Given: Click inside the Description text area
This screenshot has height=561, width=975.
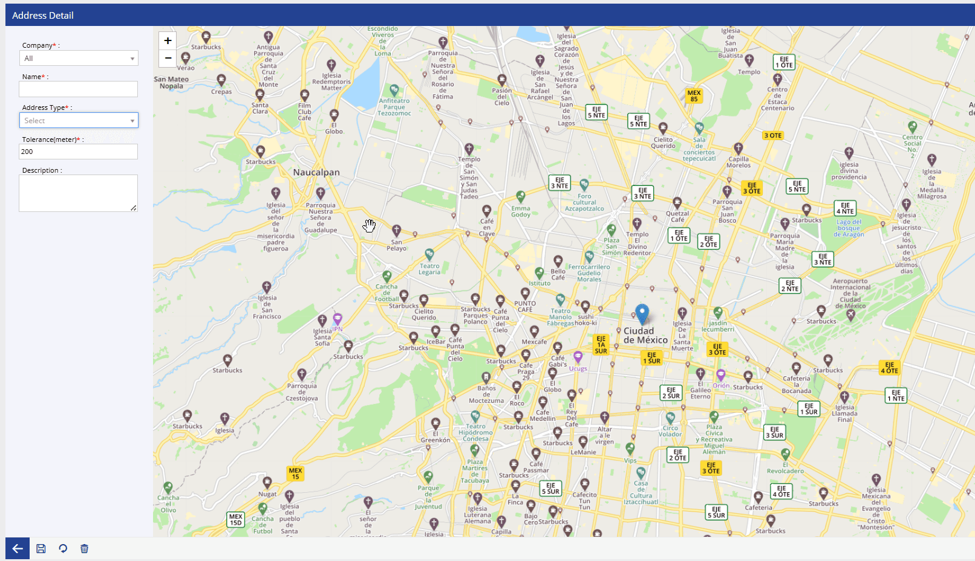Looking at the screenshot, I should [79, 193].
